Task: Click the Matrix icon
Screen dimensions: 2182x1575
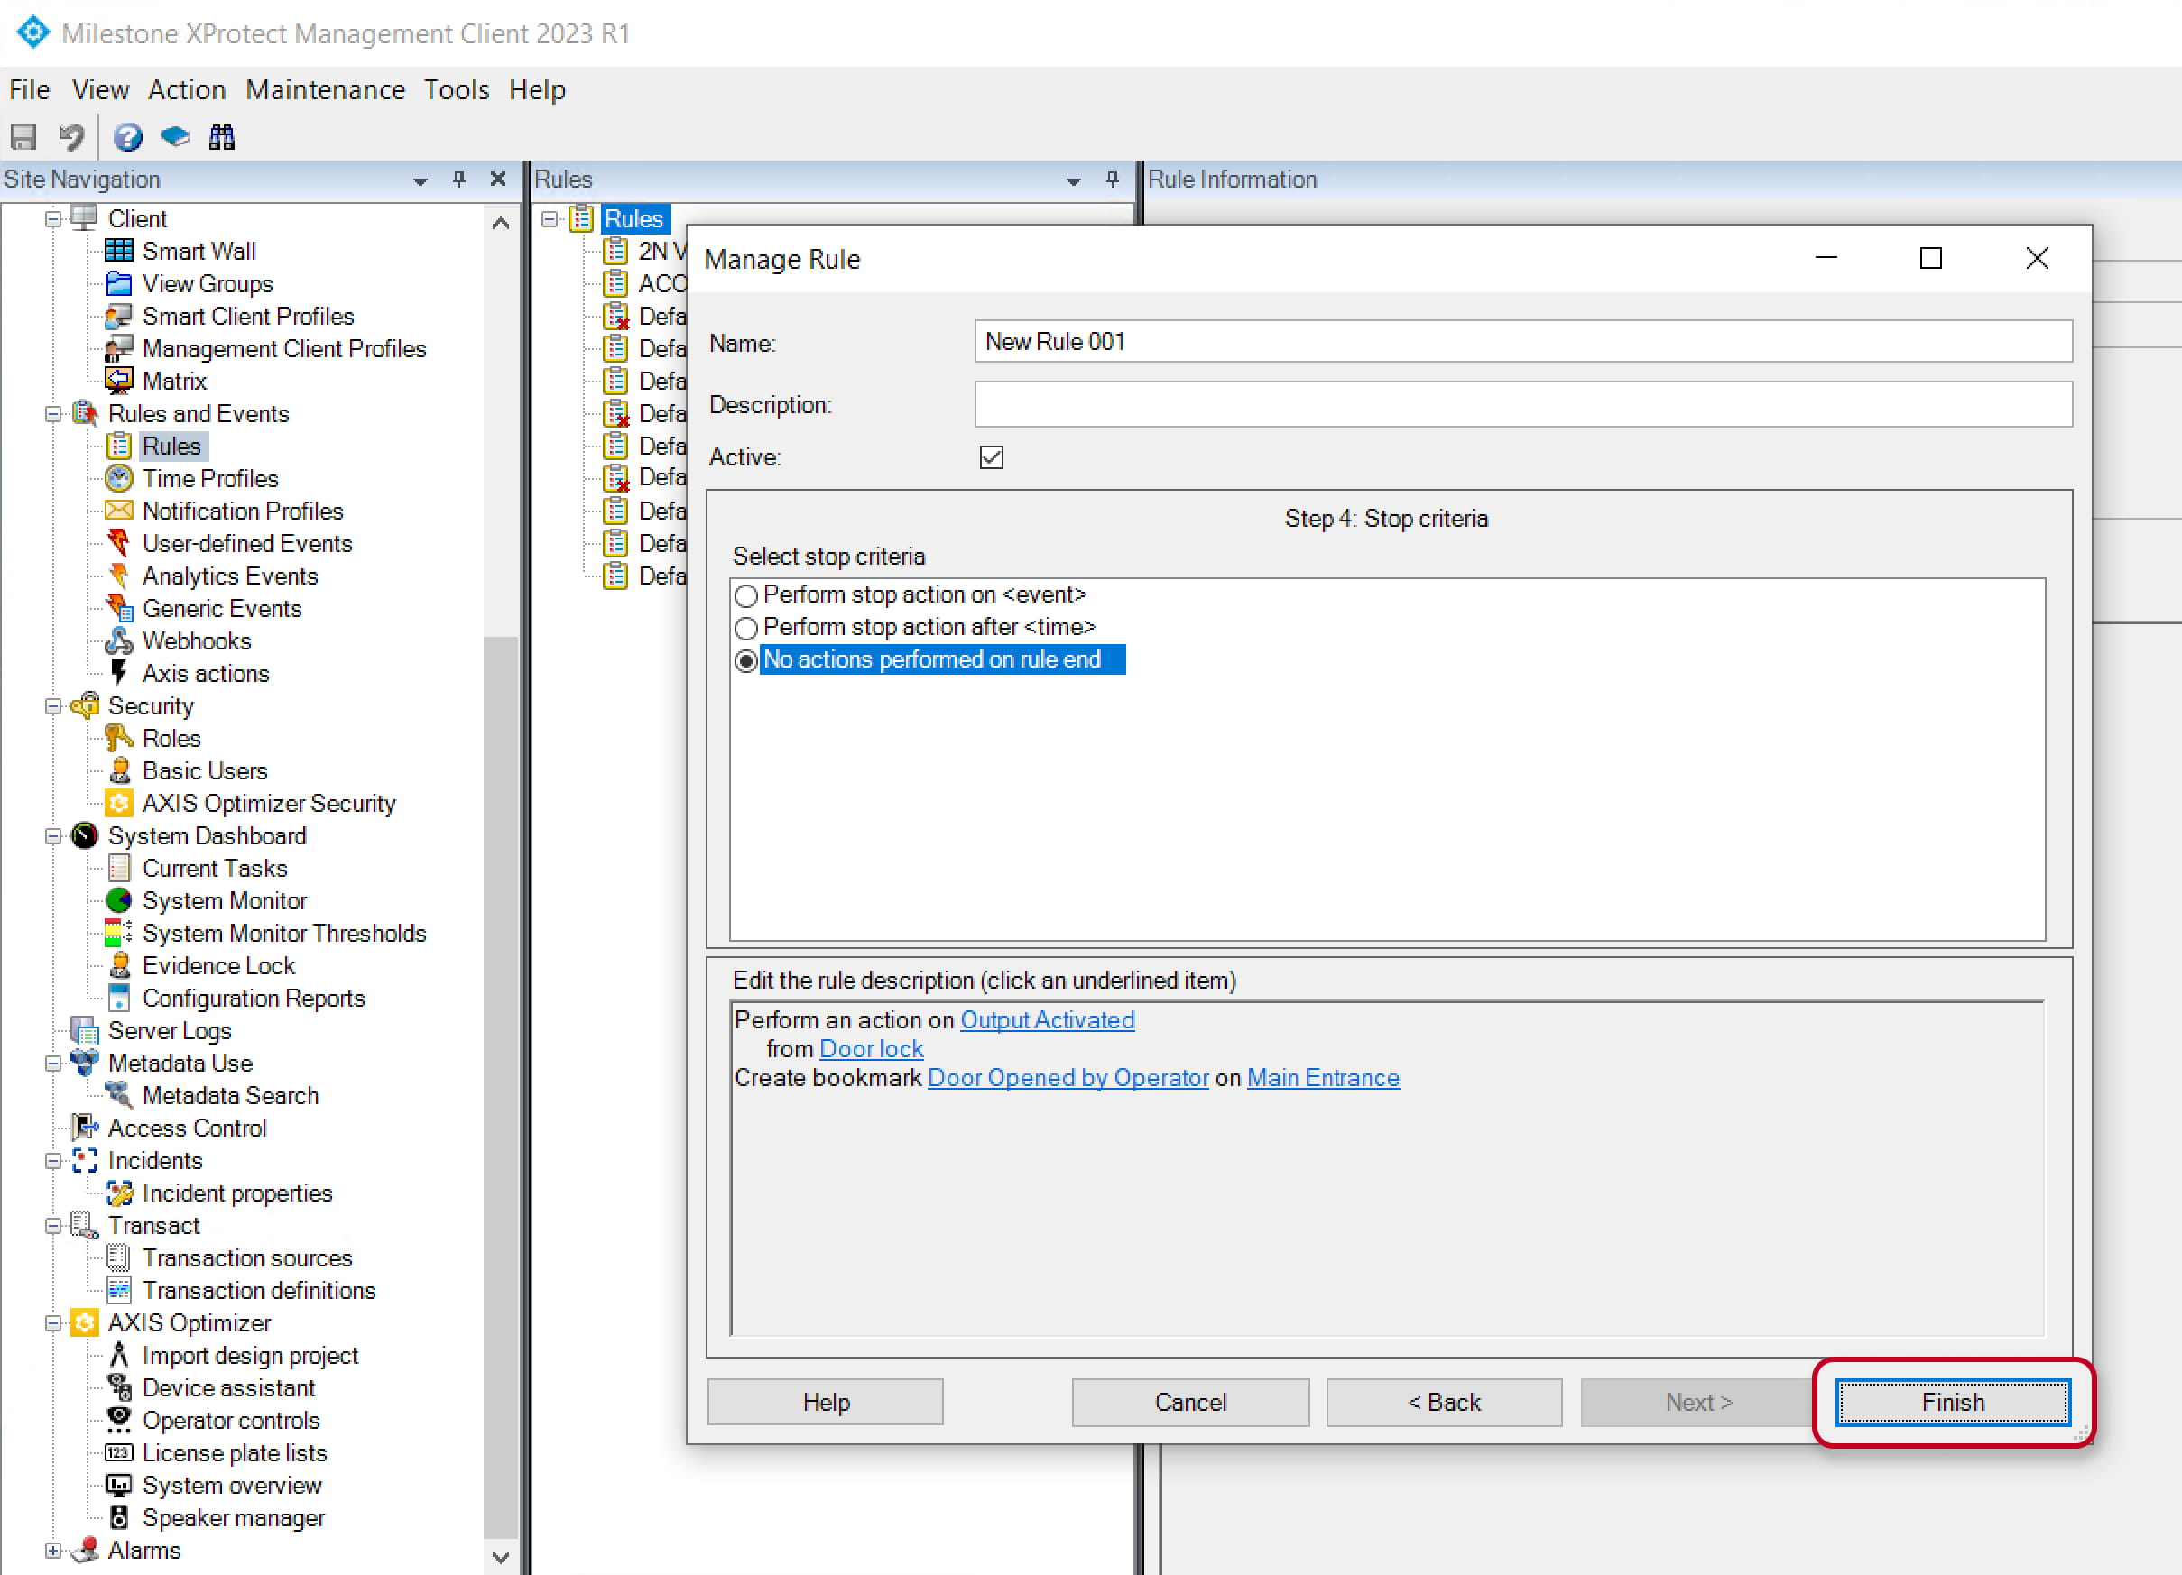Action: tap(118, 381)
